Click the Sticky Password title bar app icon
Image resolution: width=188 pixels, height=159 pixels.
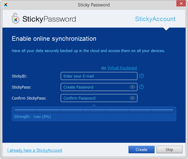click(x=6, y=5)
